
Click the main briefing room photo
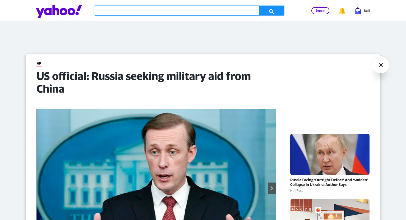(x=156, y=164)
